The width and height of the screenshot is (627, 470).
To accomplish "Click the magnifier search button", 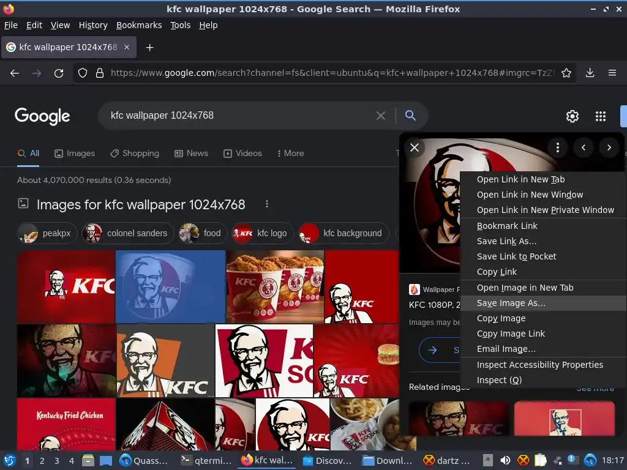I will [410, 116].
